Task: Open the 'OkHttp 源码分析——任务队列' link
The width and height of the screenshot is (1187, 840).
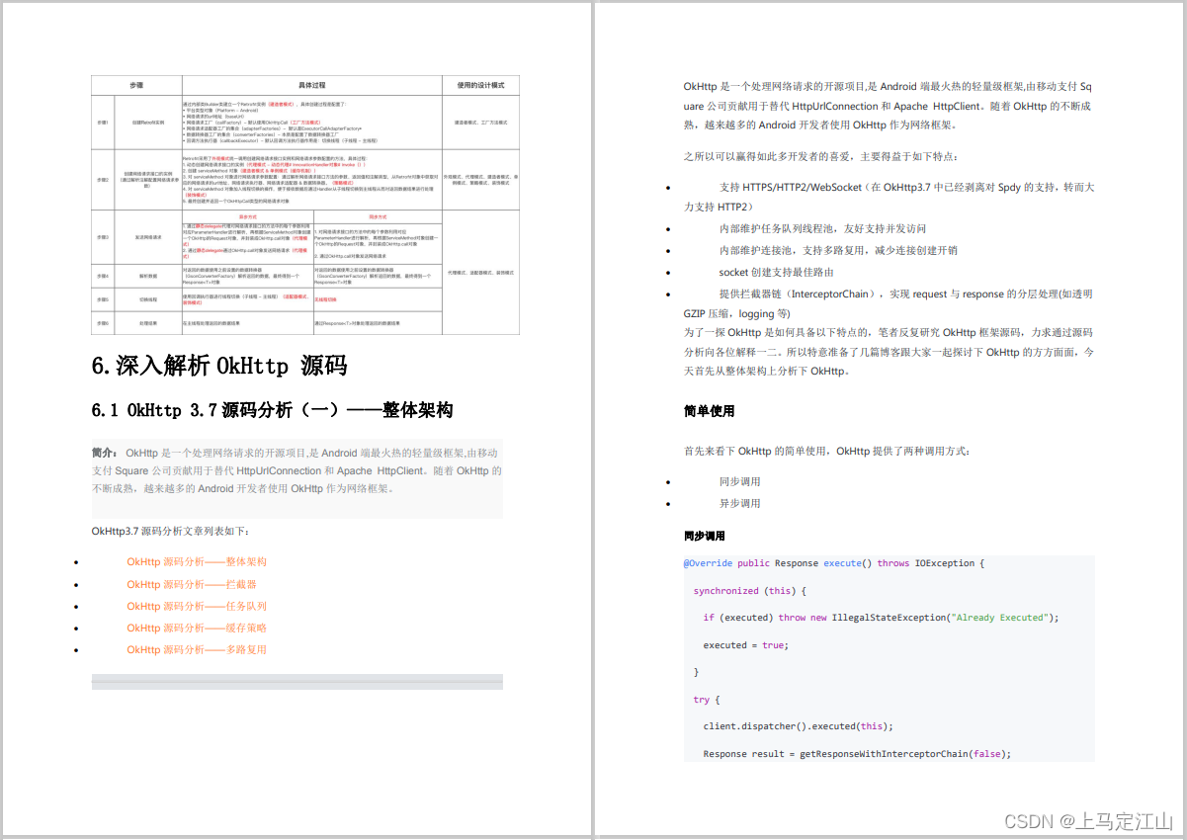Action: pos(197,606)
